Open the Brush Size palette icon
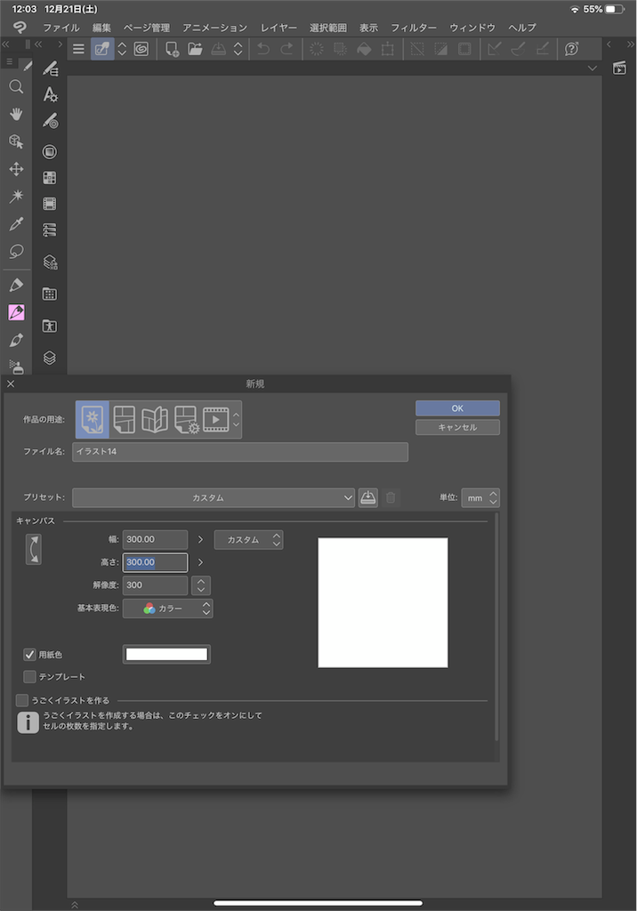 pos(50,121)
